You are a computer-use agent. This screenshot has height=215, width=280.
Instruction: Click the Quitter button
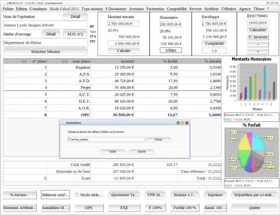pos(254,207)
